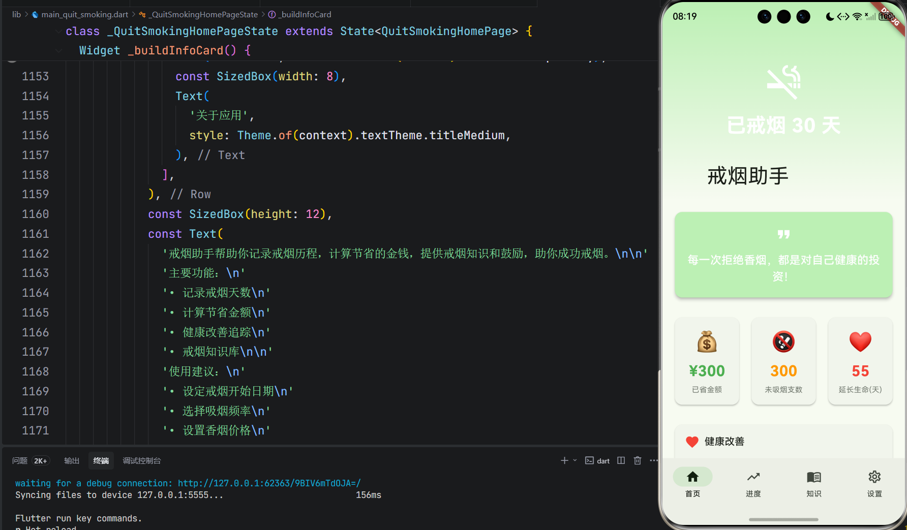The width and height of the screenshot is (907, 530).
Task: Click the money bag icon on the ¥300 card
Action: point(707,341)
